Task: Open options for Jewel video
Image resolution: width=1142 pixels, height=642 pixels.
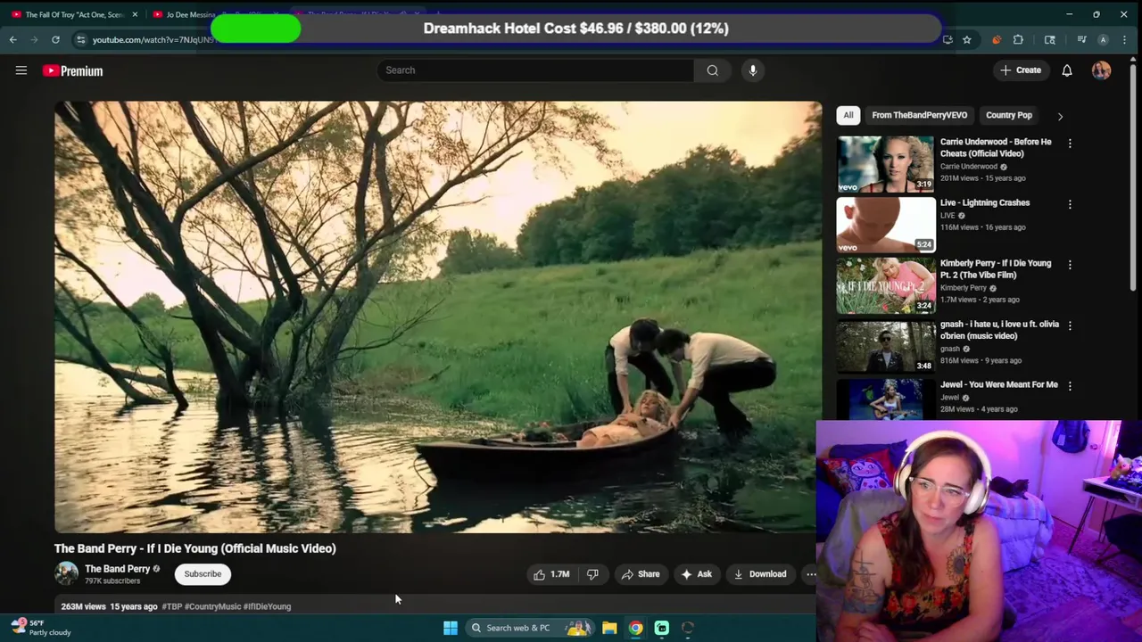Action: click(x=1070, y=385)
